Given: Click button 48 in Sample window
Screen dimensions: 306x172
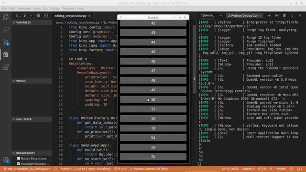Looking at the screenshot, I should (153, 80).
